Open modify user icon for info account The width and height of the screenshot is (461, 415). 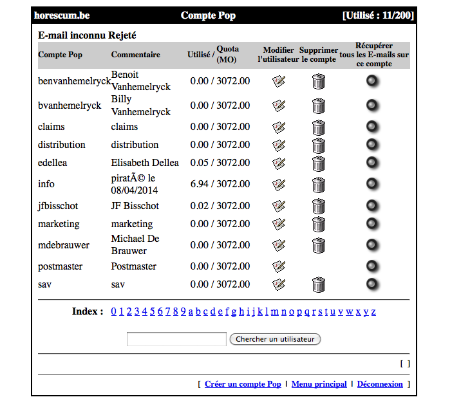tap(278, 185)
